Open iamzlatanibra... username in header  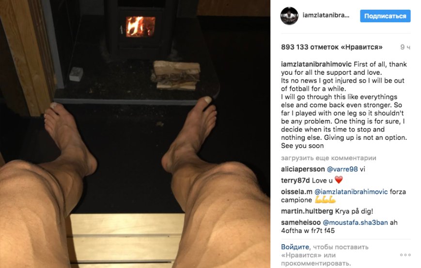[x=326, y=16]
